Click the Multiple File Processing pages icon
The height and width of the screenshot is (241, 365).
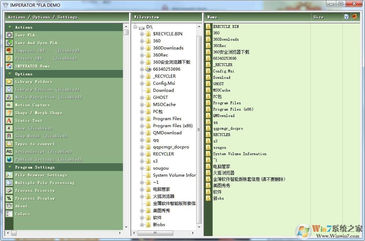pyautogui.click(x=10, y=183)
